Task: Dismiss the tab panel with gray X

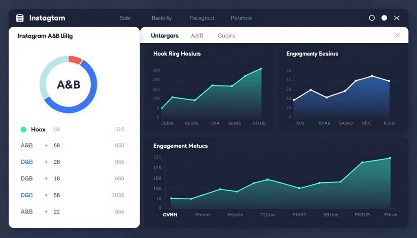Action: pyautogui.click(x=397, y=35)
